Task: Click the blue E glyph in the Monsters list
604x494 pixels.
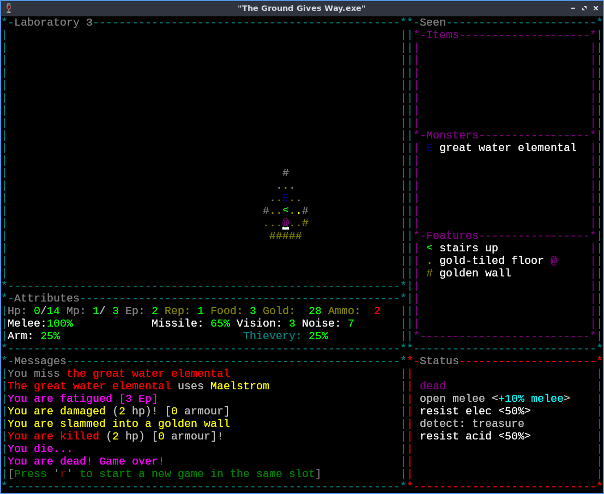Action: (430, 148)
